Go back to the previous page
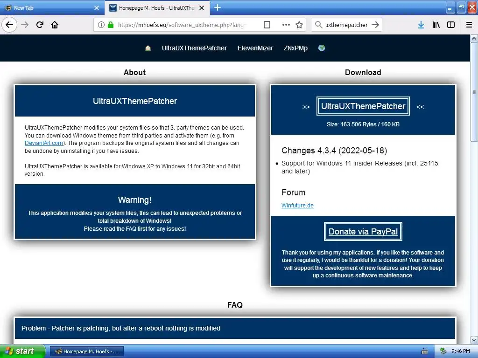 point(9,25)
